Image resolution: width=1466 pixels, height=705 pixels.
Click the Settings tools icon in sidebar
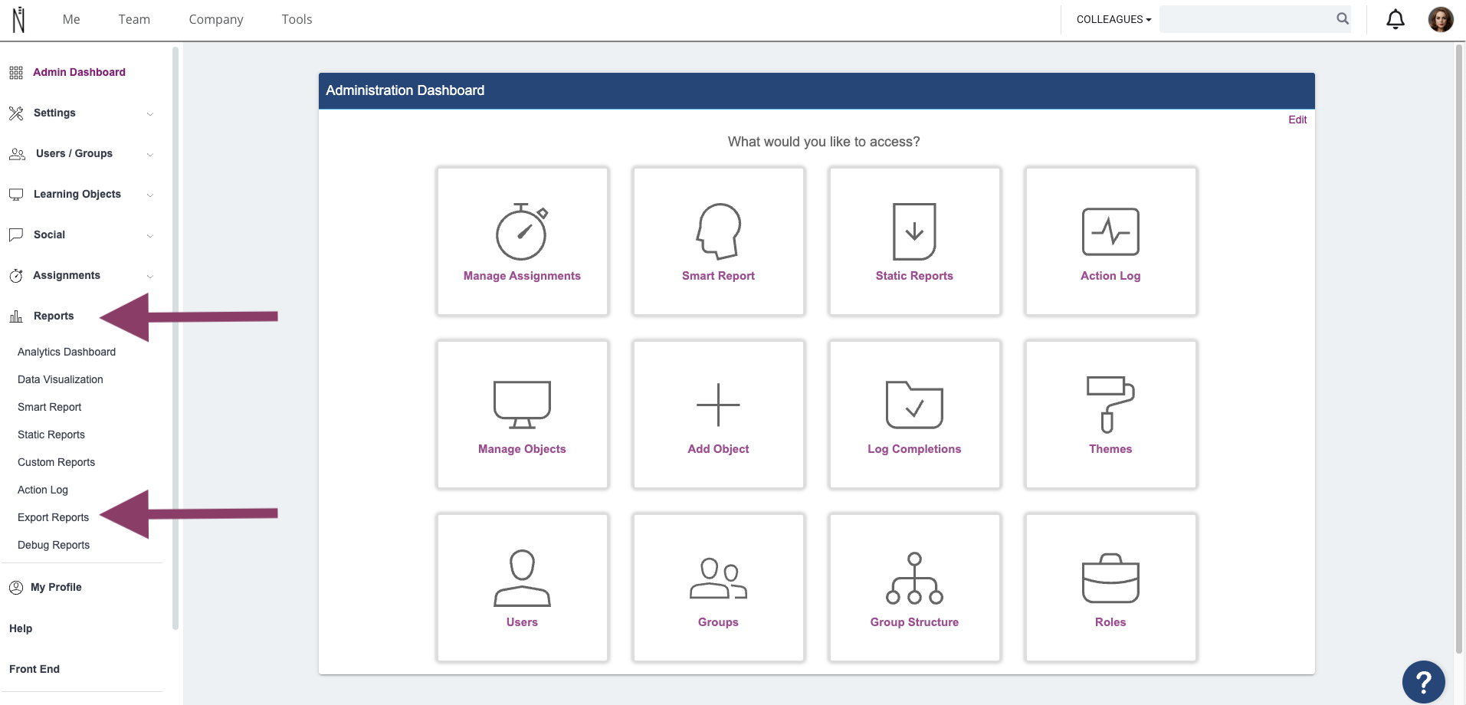(16, 113)
